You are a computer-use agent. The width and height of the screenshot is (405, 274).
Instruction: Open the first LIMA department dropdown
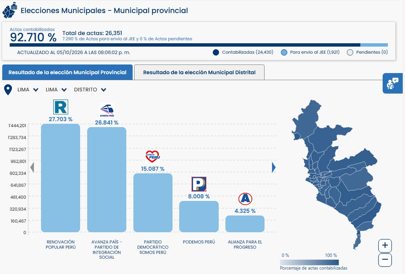click(x=28, y=90)
